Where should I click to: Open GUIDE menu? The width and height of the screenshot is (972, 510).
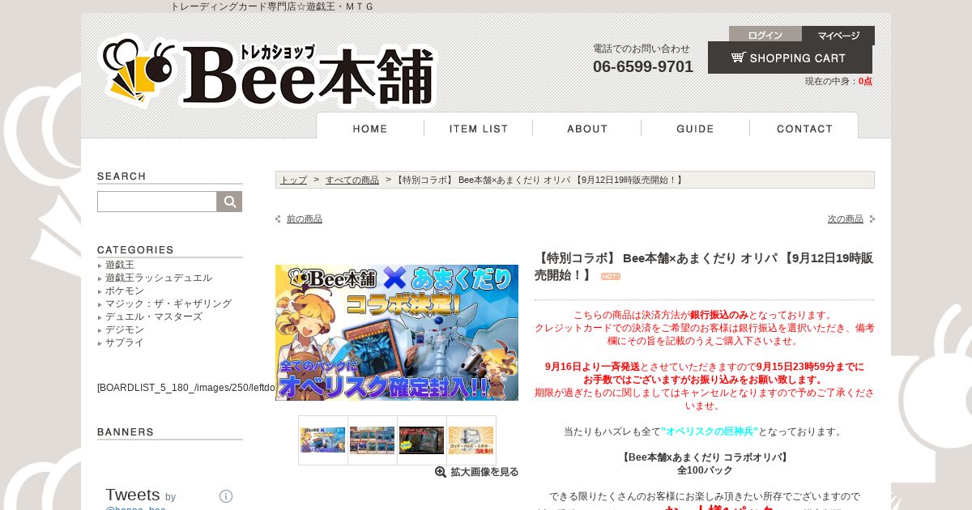click(x=695, y=128)
